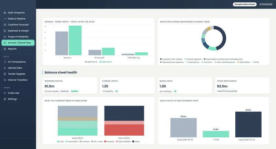Click the Trade Receivables R2.0m card
276x149 pixels.
tap(242, 86)
